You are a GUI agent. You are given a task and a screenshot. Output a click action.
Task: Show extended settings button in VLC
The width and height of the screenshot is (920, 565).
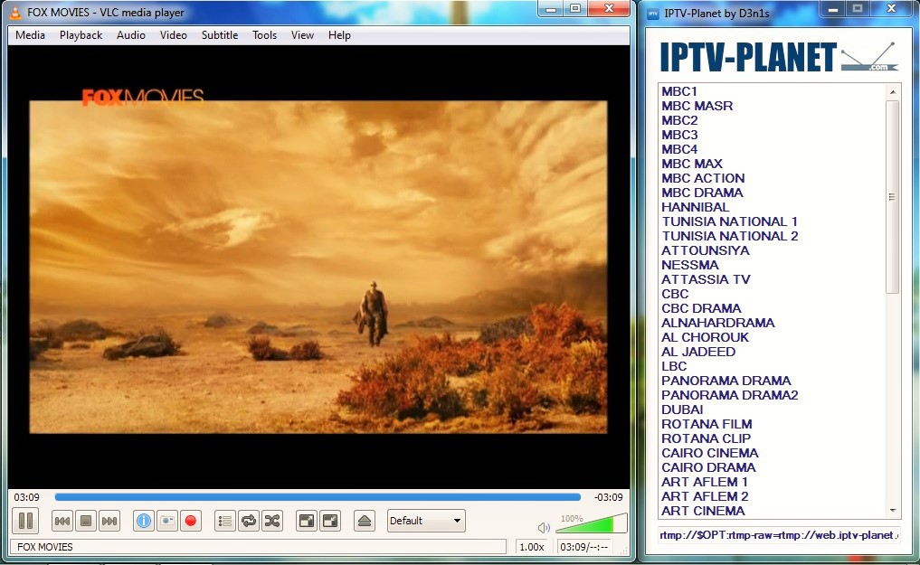pyautogui.click(x=330, y=521)
